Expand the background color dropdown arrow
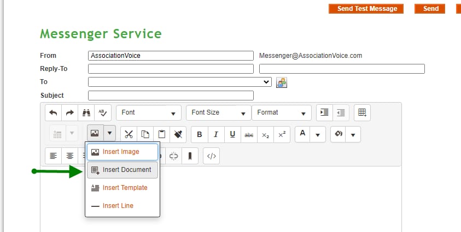Image resolution: width=461 pixels, height=232 pixels. pyautogui.click(x=353, y=135)
